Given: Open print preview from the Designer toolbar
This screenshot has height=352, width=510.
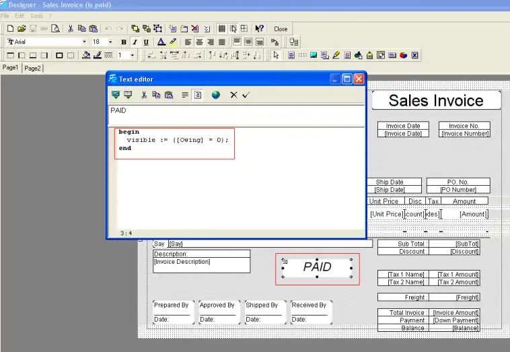Looking at the screenshot, I should coord(56,29).
